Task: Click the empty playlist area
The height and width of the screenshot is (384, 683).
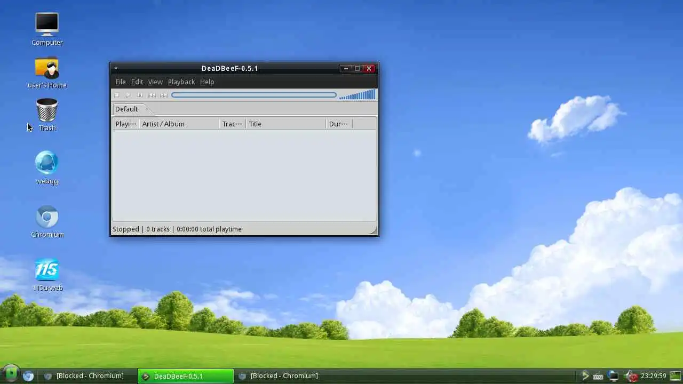Action: (244, 175)
